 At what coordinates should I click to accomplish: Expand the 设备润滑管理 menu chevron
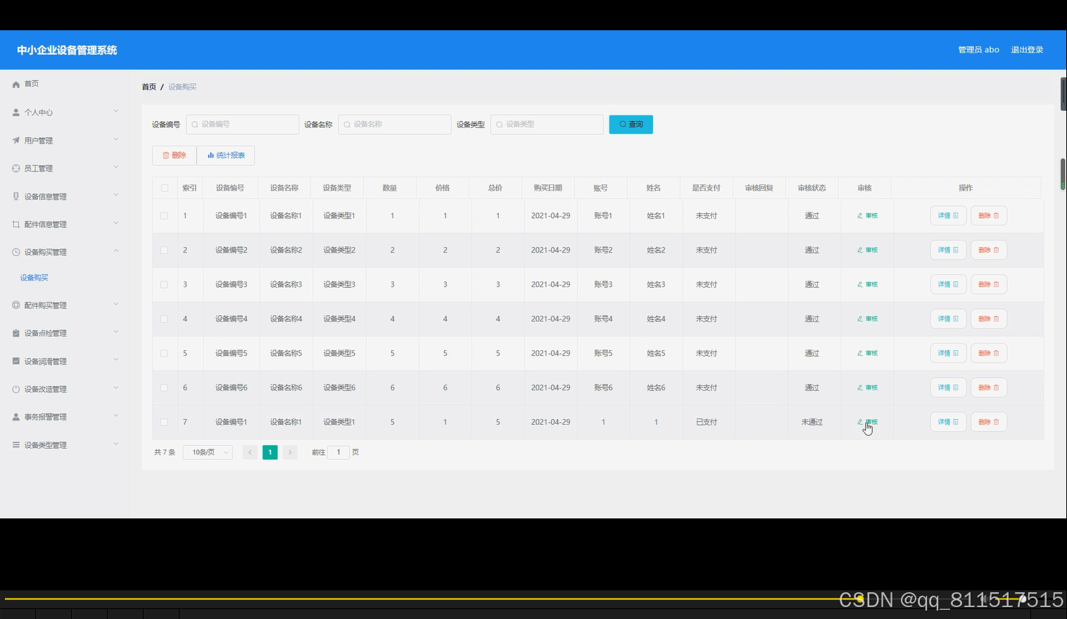(x=116, y=360)
